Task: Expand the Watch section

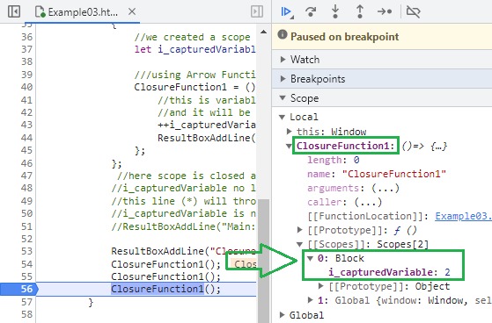Action: point(283,59)
